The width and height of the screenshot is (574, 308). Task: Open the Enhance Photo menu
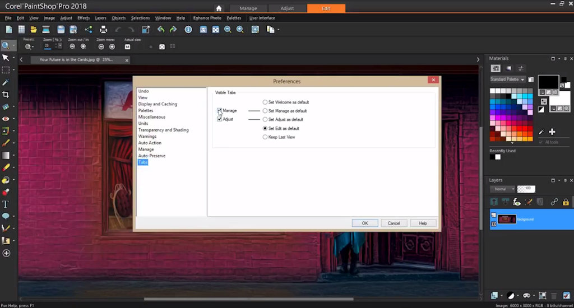tap(207, 18)
